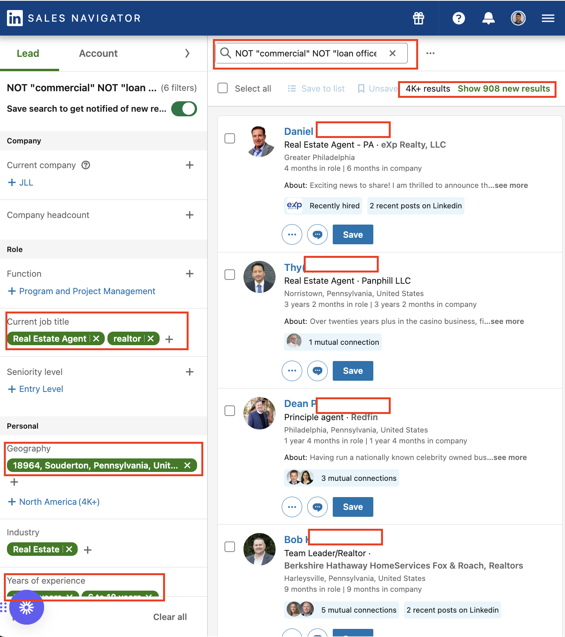Click the Unsave button
The width and height of the screenshot is (565, 637).
click(x=378, y=89)
